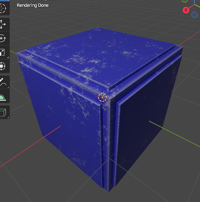Select the Measure tool
This screenshot has height=202, width=200.
click(x=3, y=96)
